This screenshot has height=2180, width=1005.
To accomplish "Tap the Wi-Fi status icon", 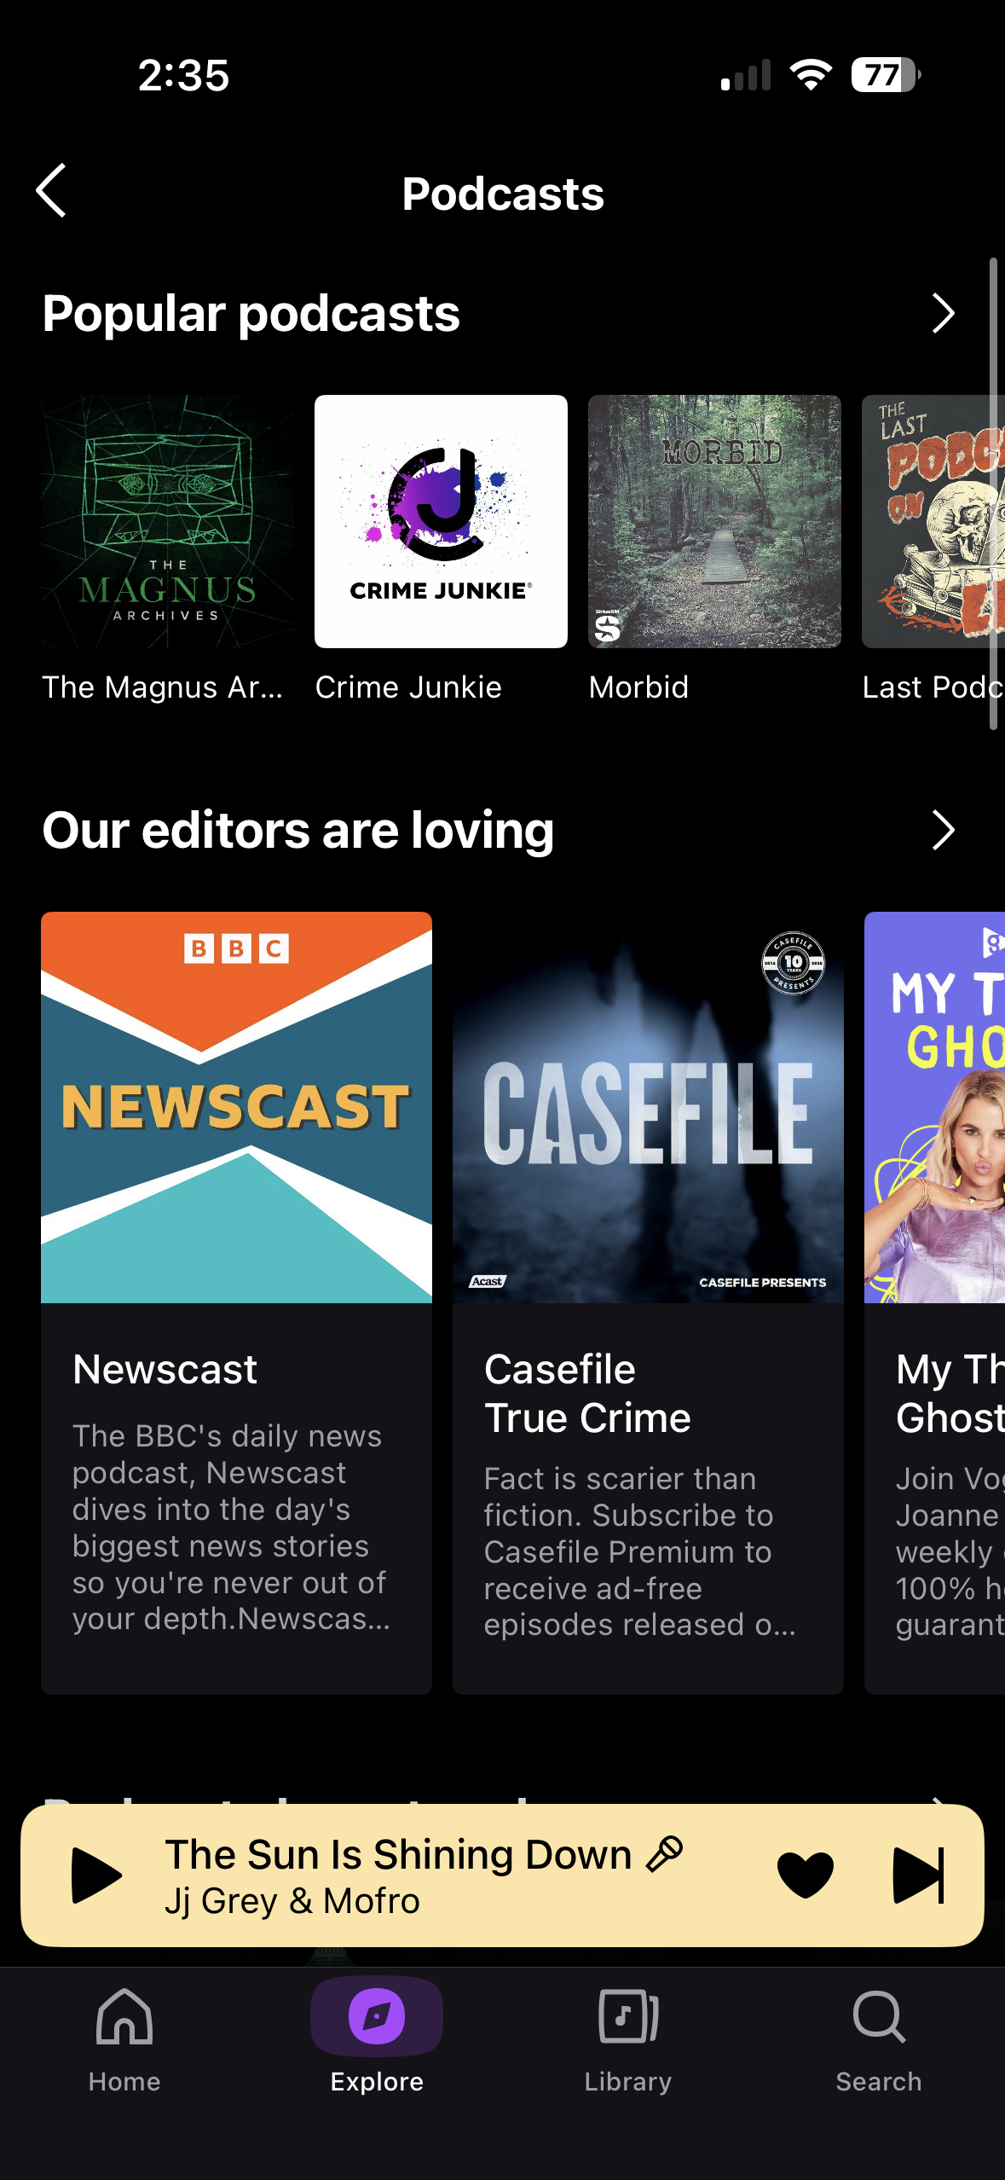I will 811,75.
